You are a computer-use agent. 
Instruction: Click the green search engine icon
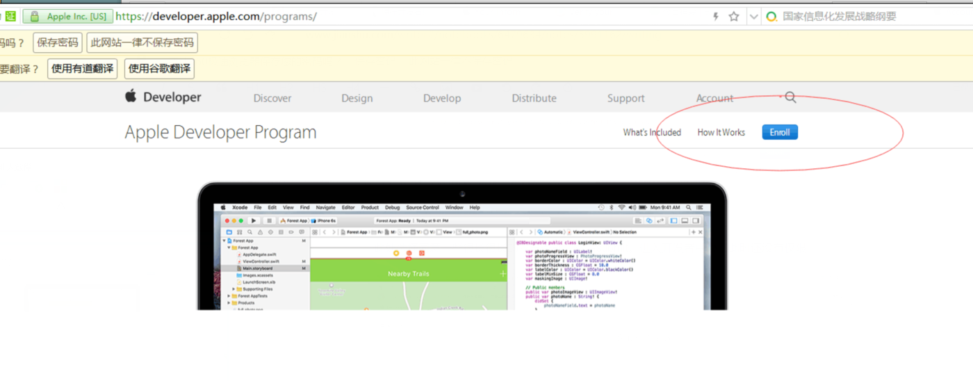click(771, 17)
